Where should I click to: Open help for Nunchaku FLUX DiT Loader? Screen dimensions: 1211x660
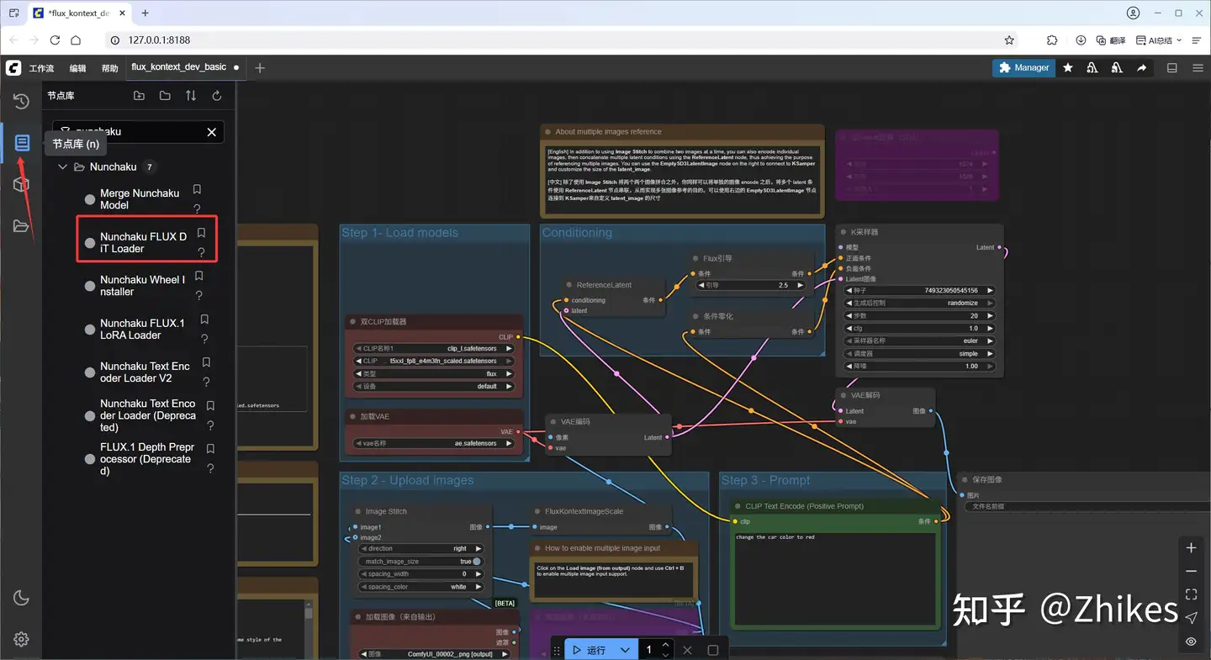coord(201,252)
